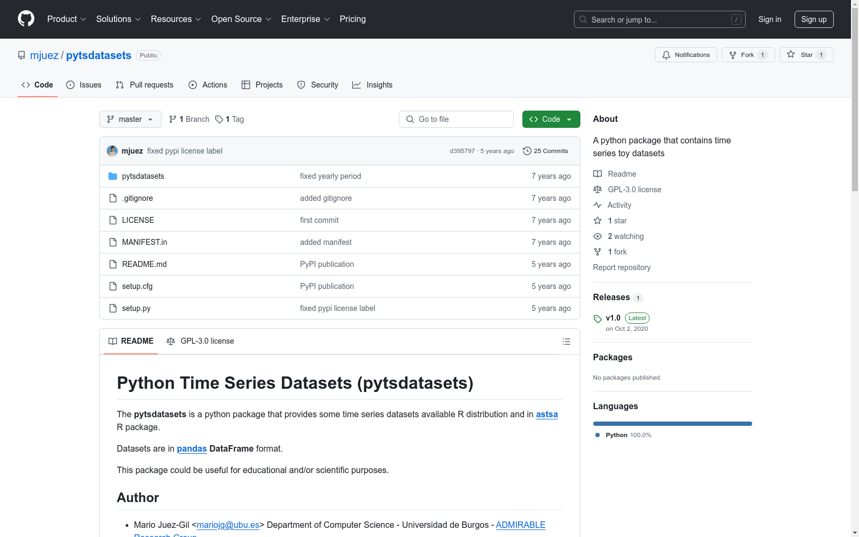Expand the Resources menu
Image resolution: width=859 pixels, height=537 pixels.
pyautogui.click(x=176, y=19)
